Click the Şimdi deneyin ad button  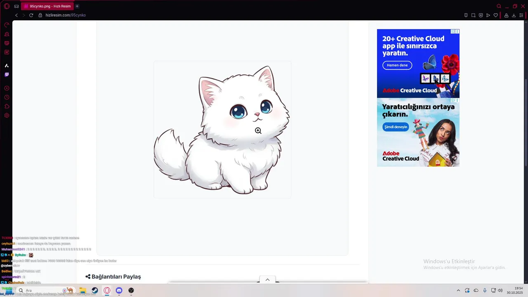[396, 127]
